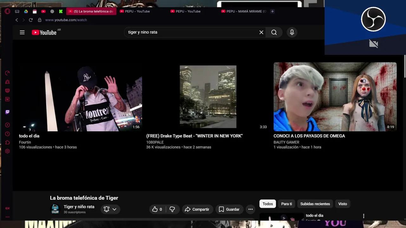Switch to the PEPU - MAMÁ MIRAME tab
Screen dimensions: 406x228
click(x=243, y=11)
